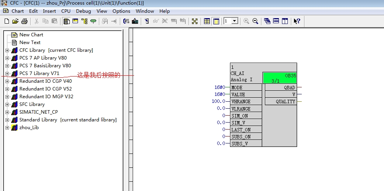Click the Paste toolbar icon
The height and width of the screenshot is (191, 384).
[54, 21]
